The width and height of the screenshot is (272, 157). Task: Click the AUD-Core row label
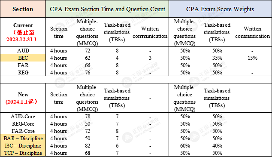coord(23,116)
